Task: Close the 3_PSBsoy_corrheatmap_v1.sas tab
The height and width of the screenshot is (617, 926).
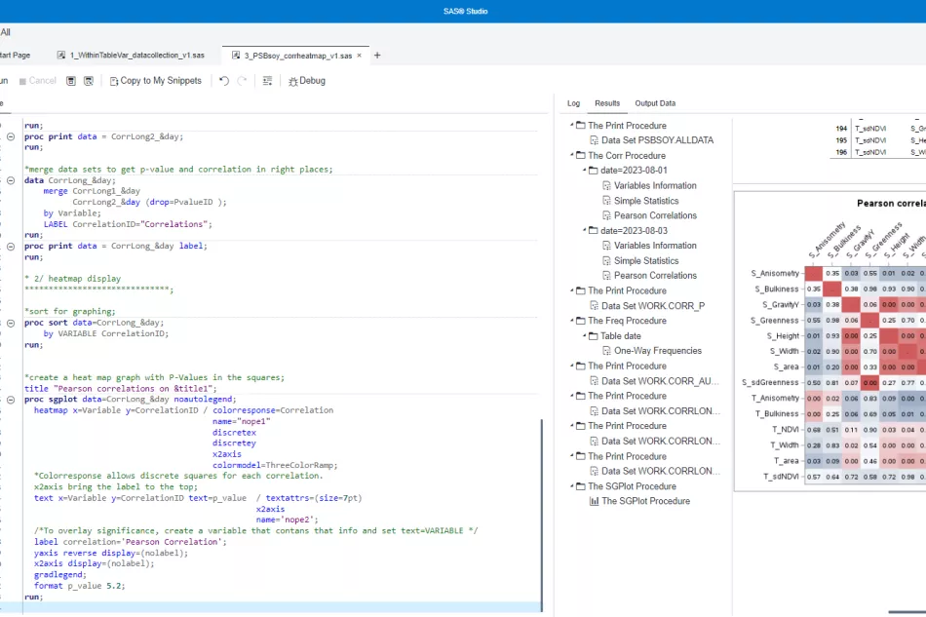Action: (359, 56)
